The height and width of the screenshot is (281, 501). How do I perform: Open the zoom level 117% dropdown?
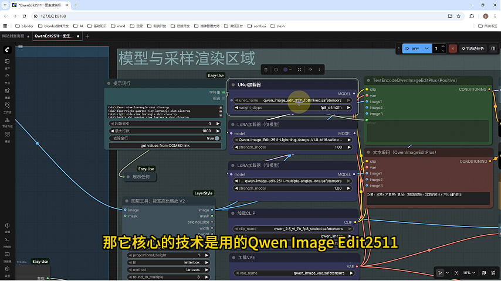pos(469,273)
